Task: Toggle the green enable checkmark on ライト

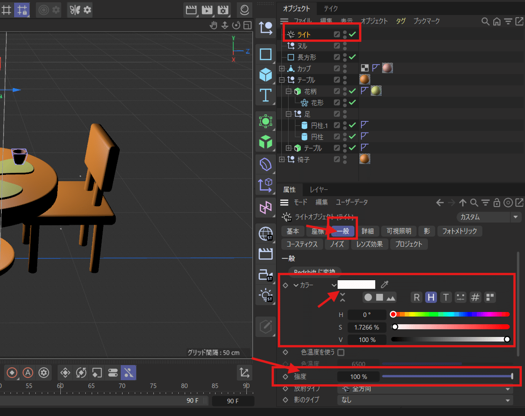Action: pos(352,33)
